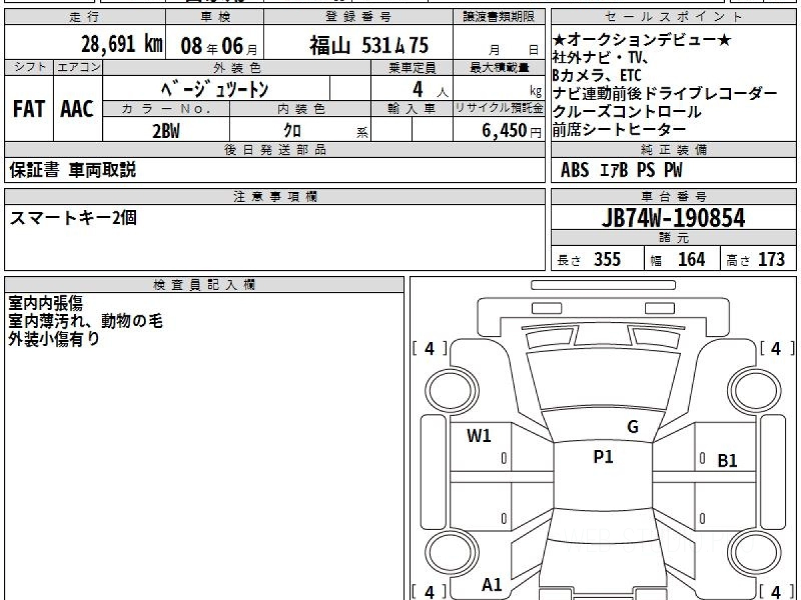This screenshot has height=600, width=801.
Task: Select the ★オークションデビュー★ line
Action: [642, 40]
